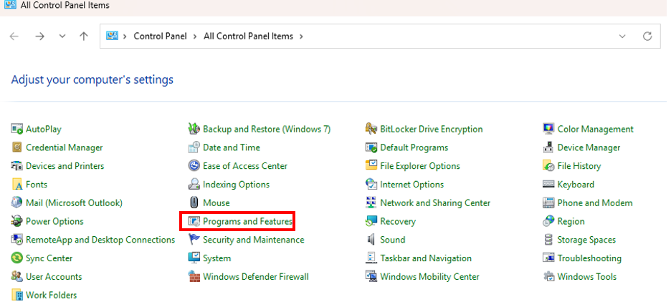
Task: Expand the address bar history dropdown
Action: [621, 36]
